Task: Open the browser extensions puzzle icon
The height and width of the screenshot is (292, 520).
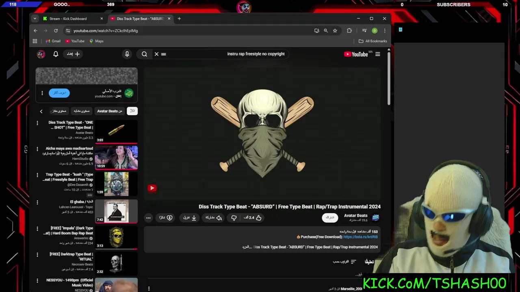Action: [x=349, y=30]
